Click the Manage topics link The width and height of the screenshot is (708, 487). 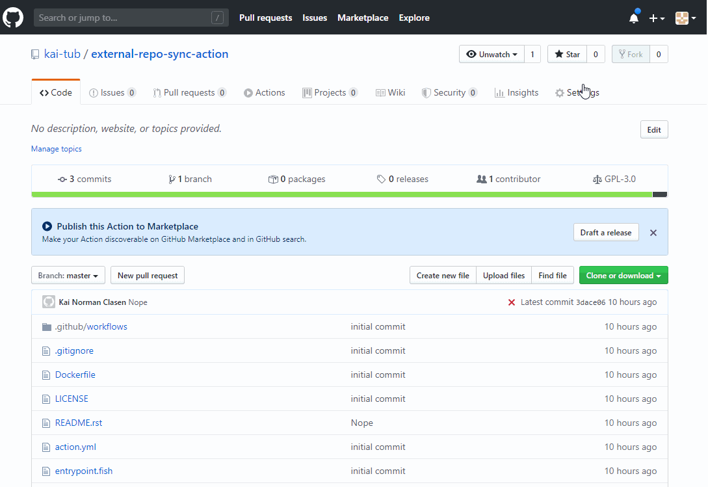click(x=57, y=149)
